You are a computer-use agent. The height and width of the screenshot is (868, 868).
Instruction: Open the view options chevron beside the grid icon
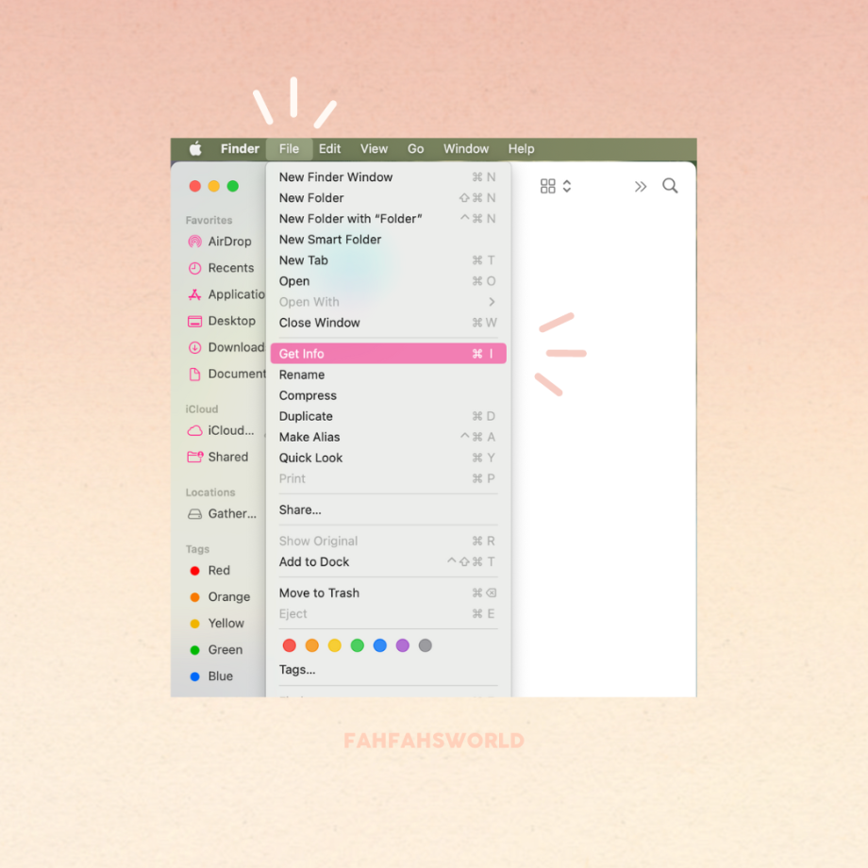[x=567, y=186]
